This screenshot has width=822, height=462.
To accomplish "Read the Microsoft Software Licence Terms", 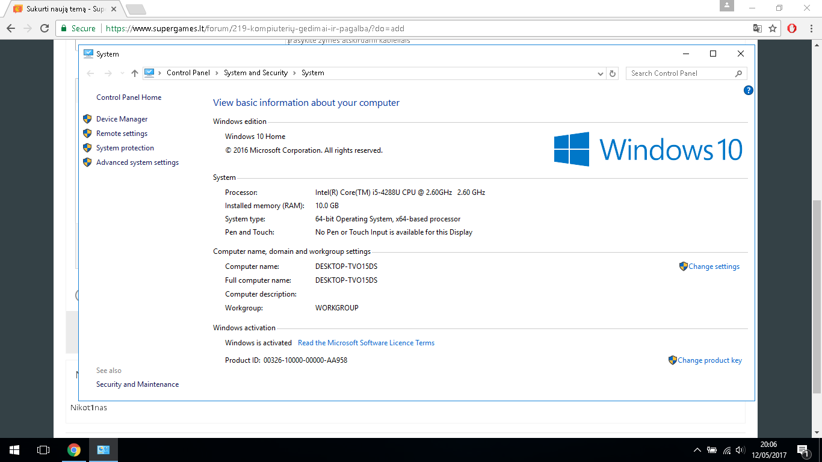I will (x=366, y=343).
